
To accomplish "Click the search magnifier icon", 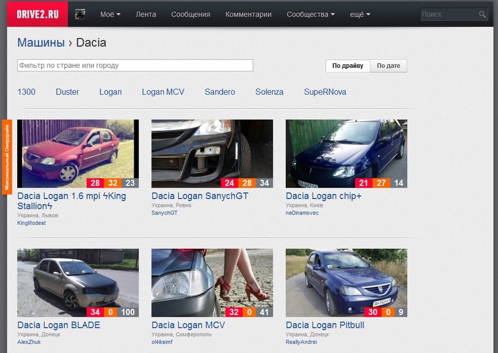I will (x=482, y=15).
